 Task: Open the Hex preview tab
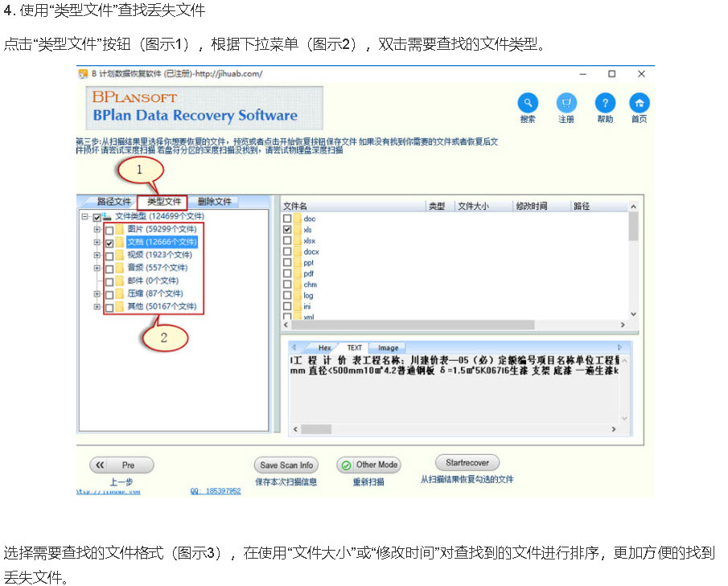[324, 348]
